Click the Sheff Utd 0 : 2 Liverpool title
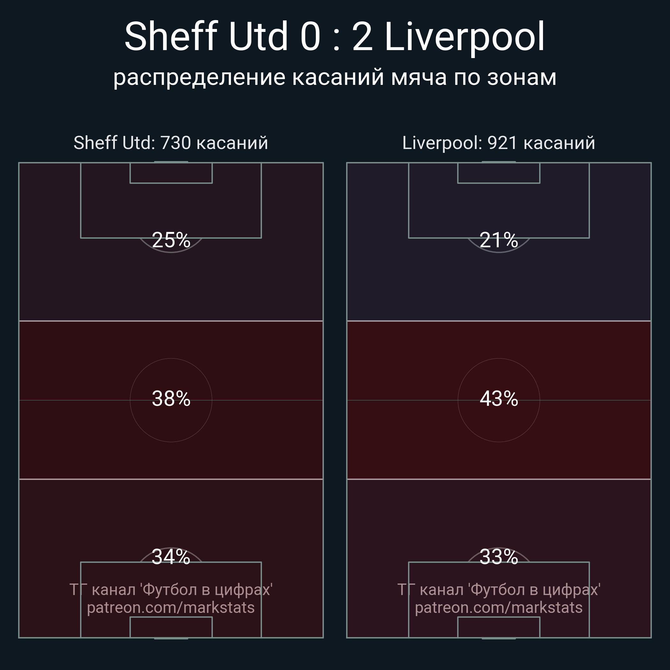This screenshot has width=670, height=670. pos(335,37)
